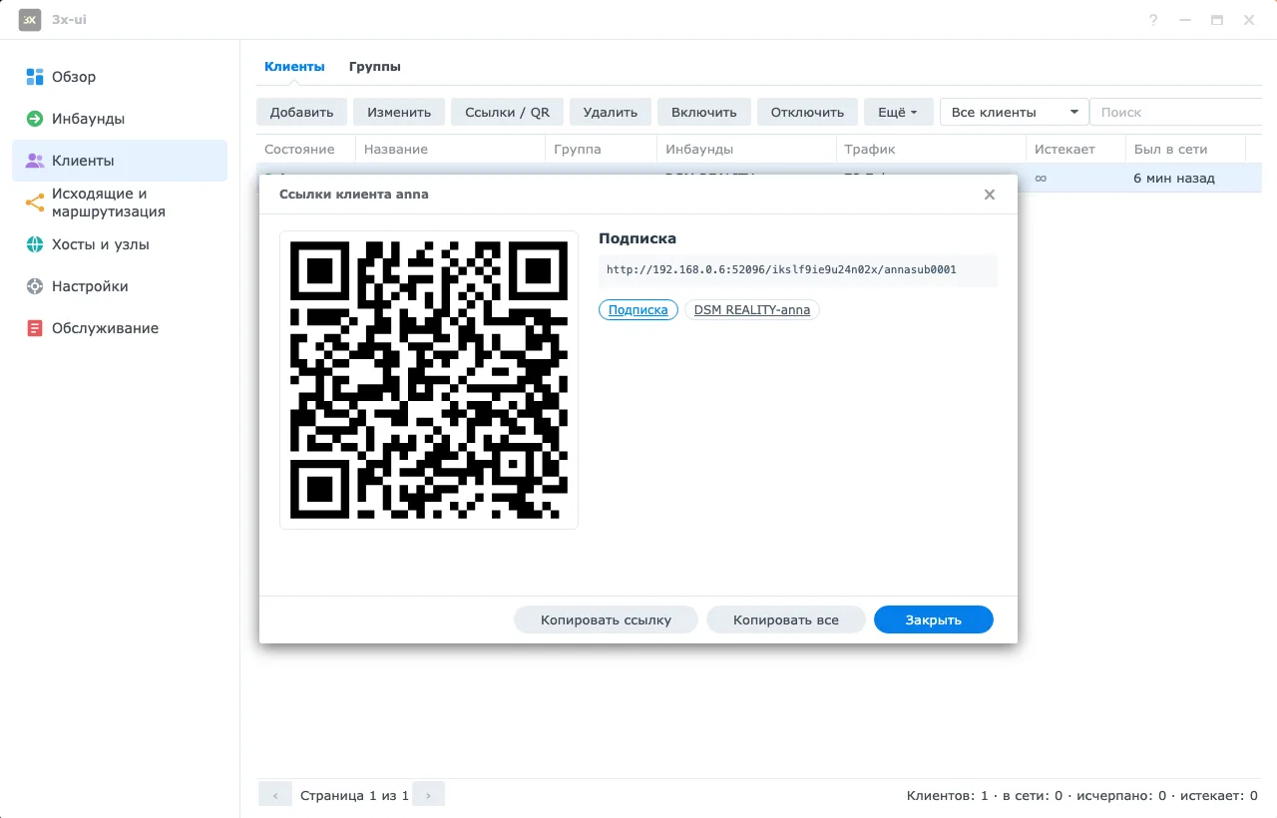Click the Добавить button
Image resolution: width=1277 pixels, height=818 pixels.
coord(301,112)
